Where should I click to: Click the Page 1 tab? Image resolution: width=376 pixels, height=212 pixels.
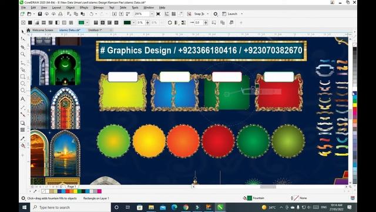[72, 187]
